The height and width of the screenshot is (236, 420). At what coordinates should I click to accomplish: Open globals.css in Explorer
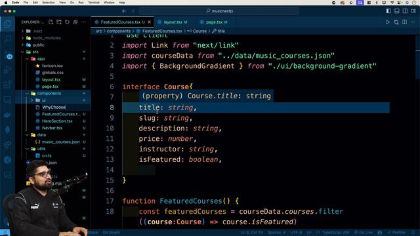(x=52, y=73)
